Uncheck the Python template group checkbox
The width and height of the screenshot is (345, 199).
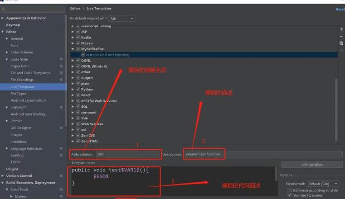(x=78, y=89)
